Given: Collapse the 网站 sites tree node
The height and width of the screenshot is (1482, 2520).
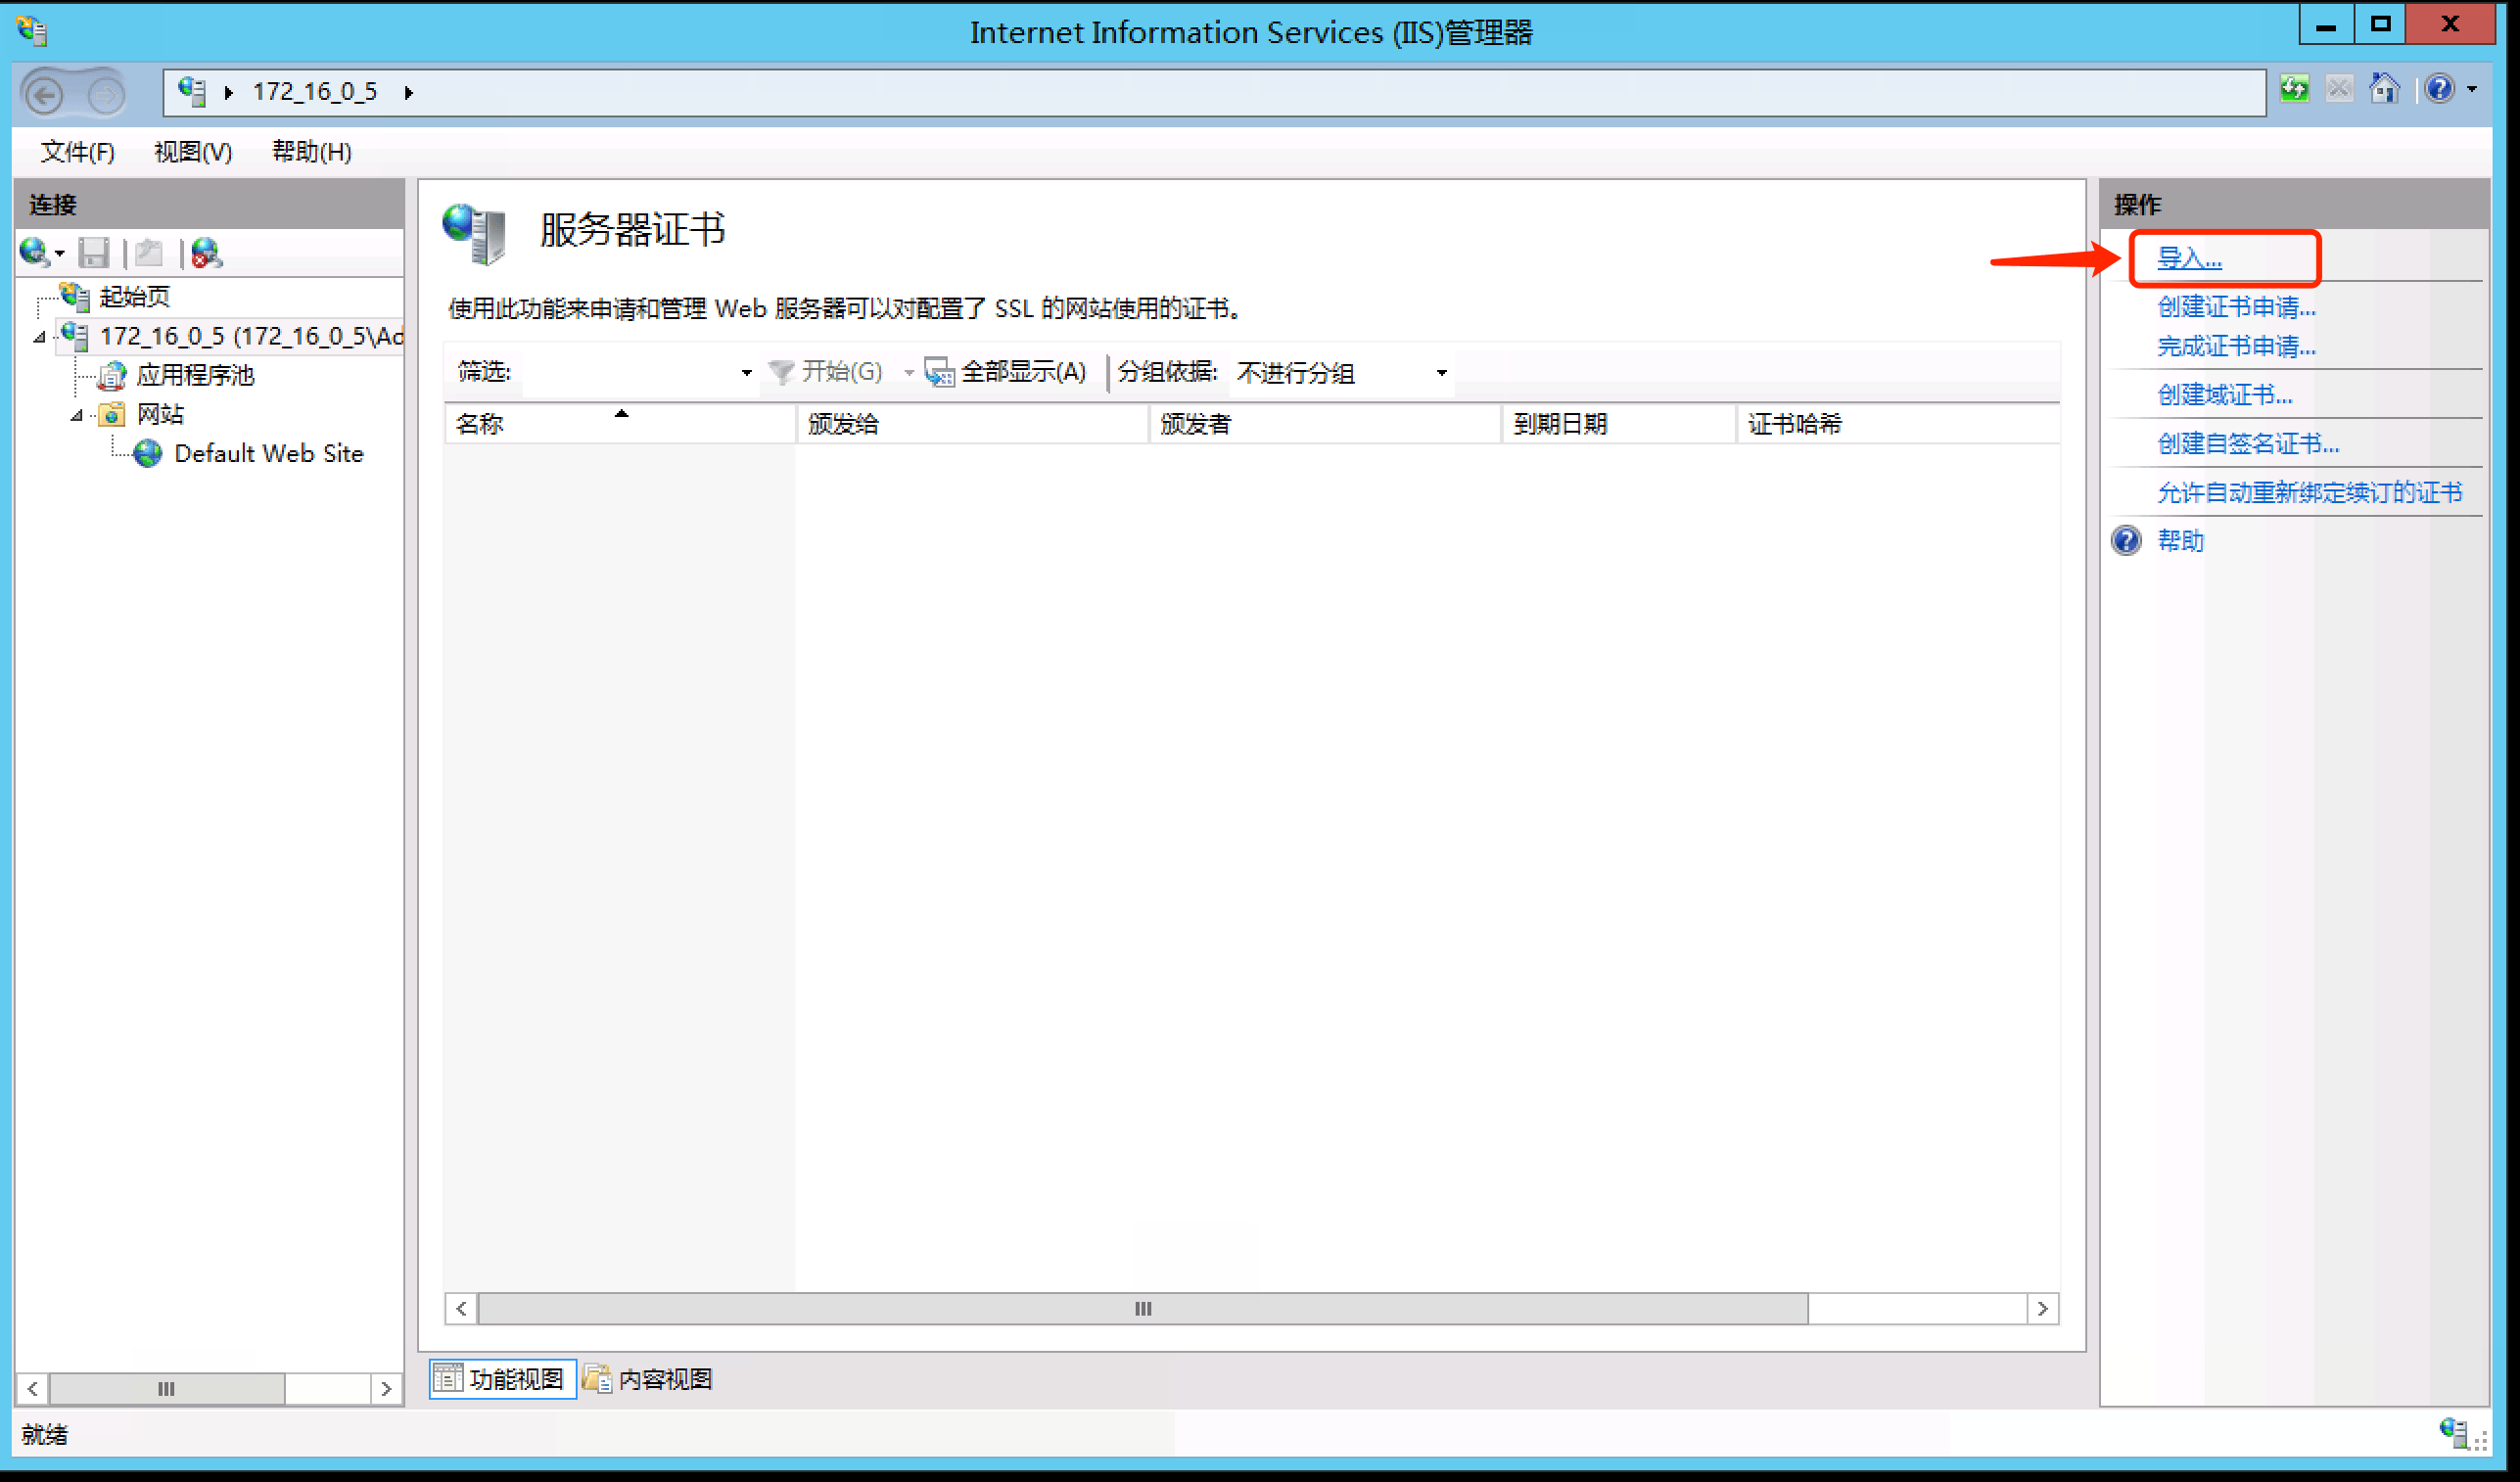Looking at the screenshot, I should click(x=76, y=415).
